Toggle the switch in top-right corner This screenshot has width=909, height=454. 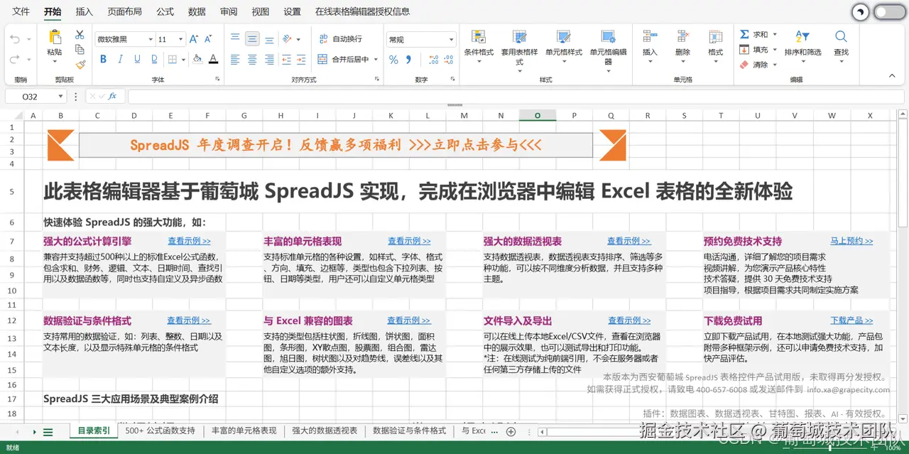click(890, 11)
